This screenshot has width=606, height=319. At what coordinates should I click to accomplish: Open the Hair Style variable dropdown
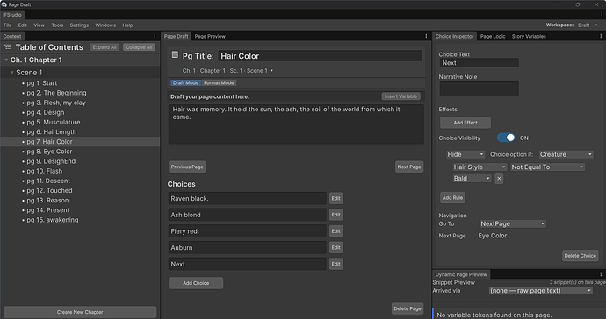(x=480, y=167)
